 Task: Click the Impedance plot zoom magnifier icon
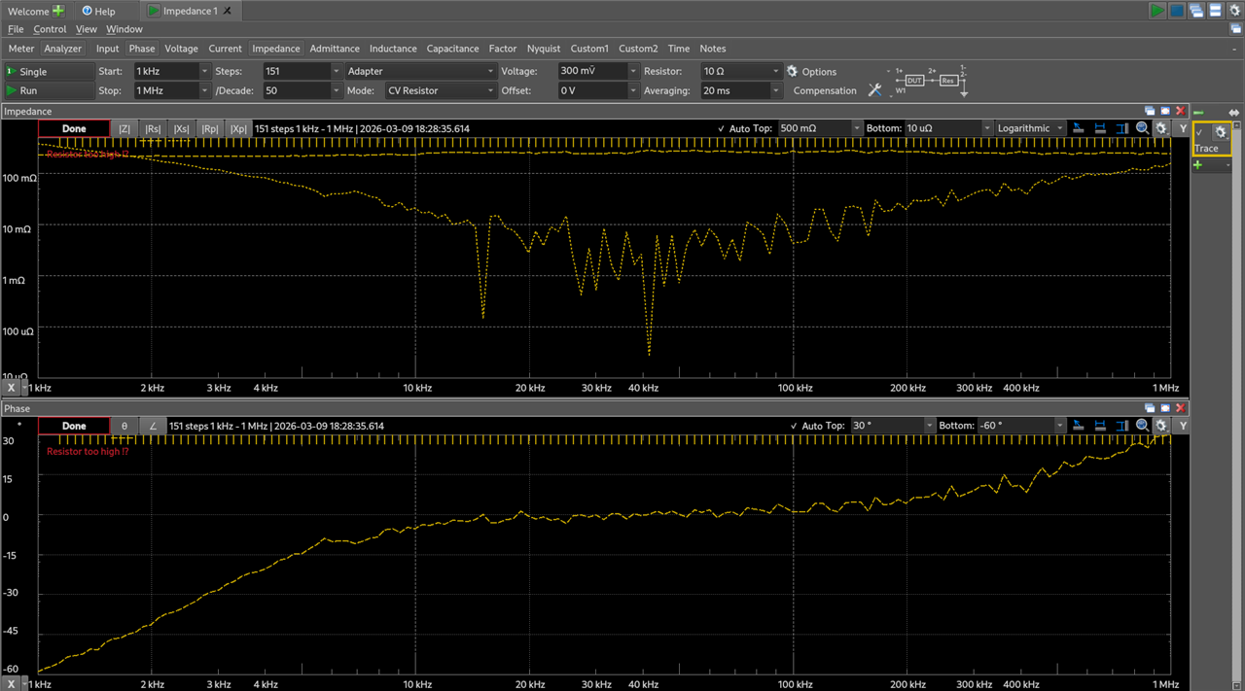(1143, 128)
